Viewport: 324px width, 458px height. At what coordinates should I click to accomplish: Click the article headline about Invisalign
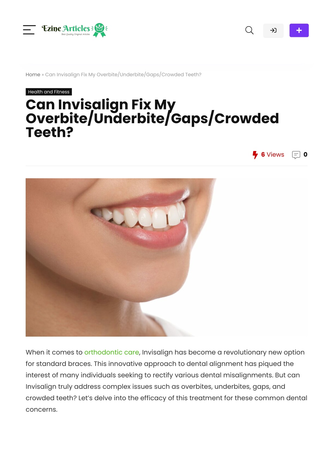[x=152, y=118]
